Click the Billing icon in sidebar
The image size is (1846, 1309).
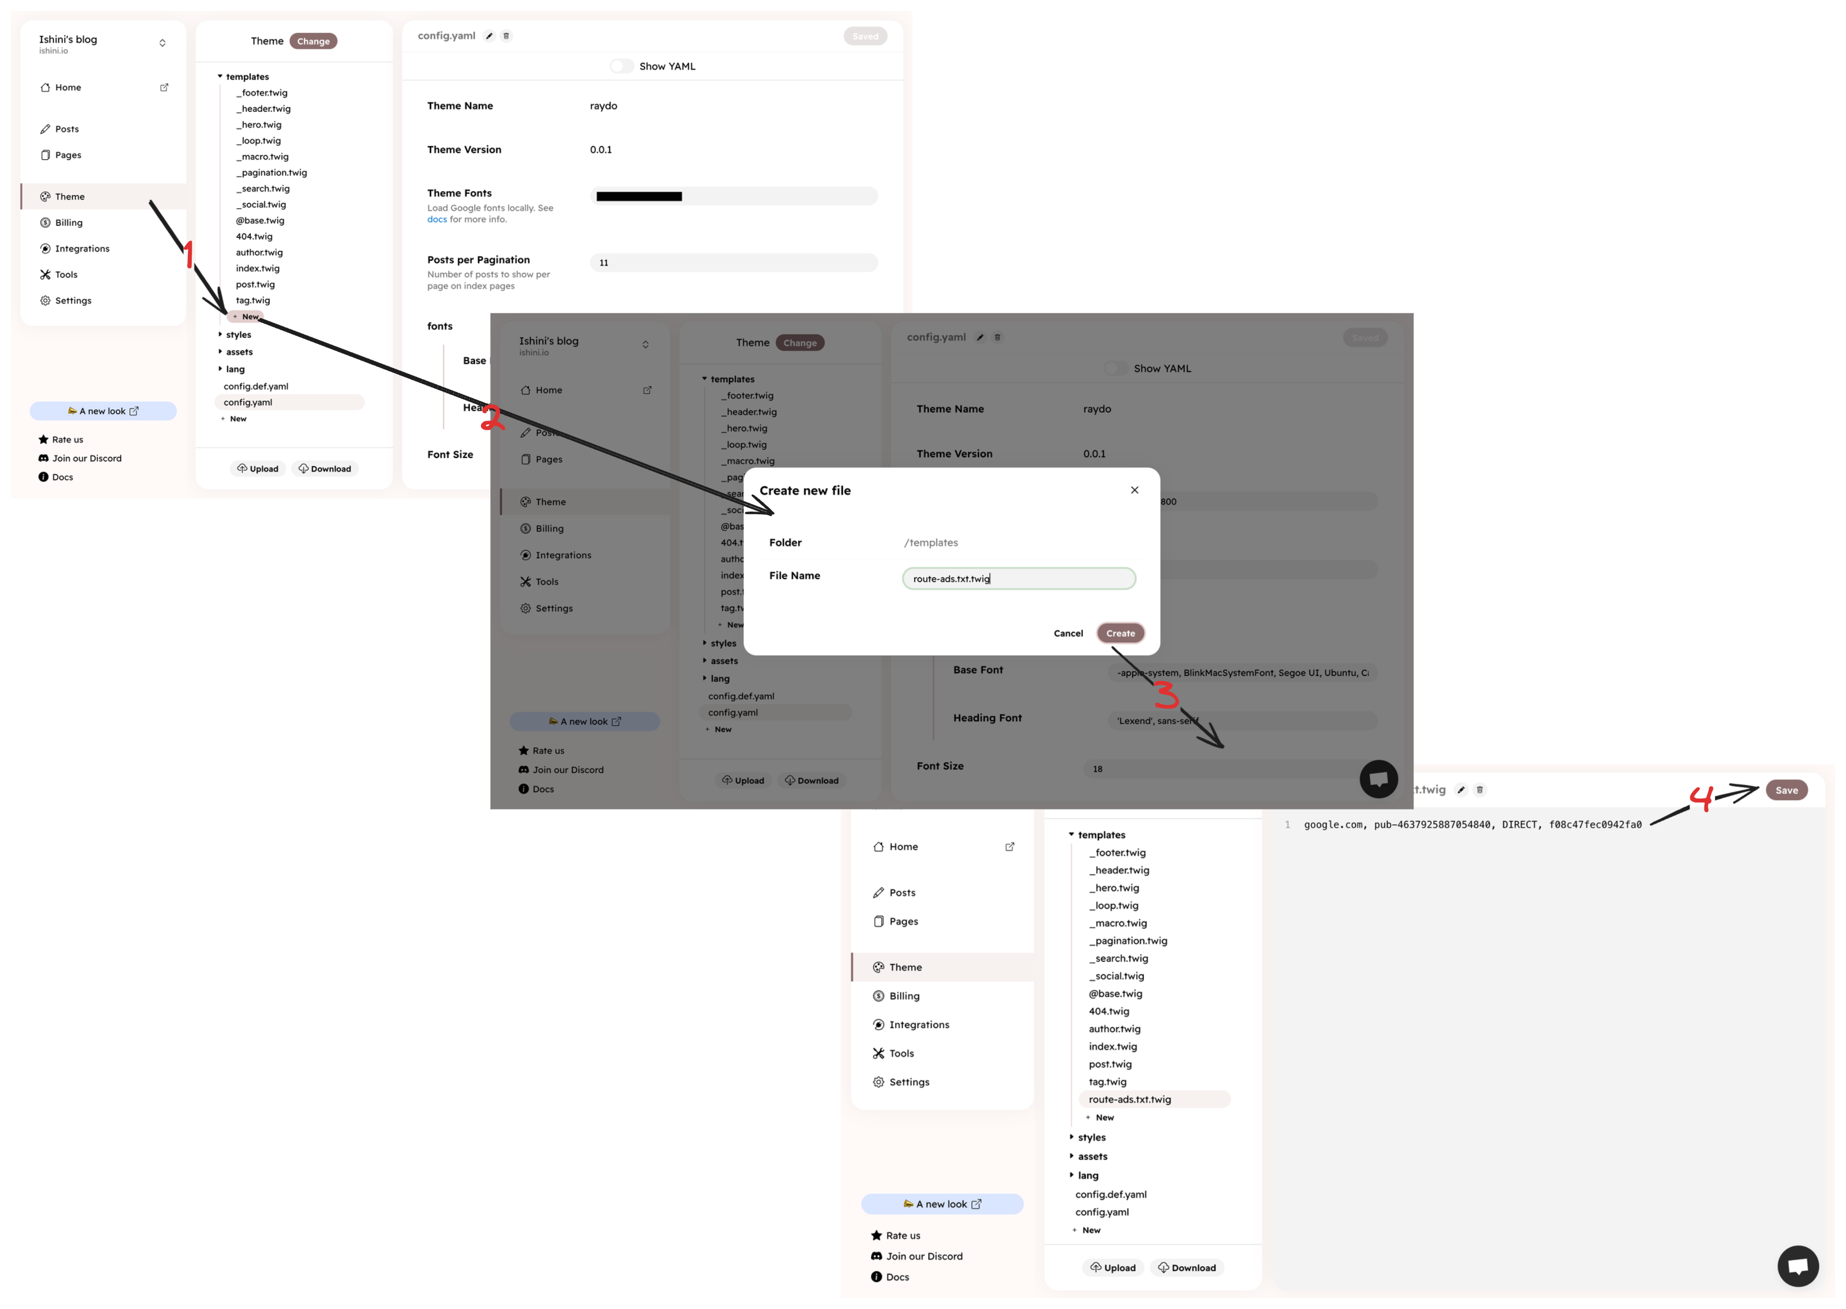click(44, 221)
